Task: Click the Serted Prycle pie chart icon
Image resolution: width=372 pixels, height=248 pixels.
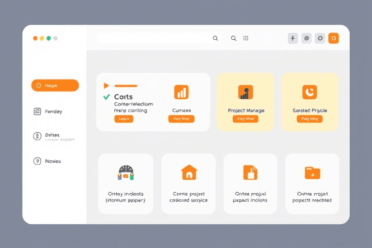Action: pyautogui.click(x=309, y=92)
